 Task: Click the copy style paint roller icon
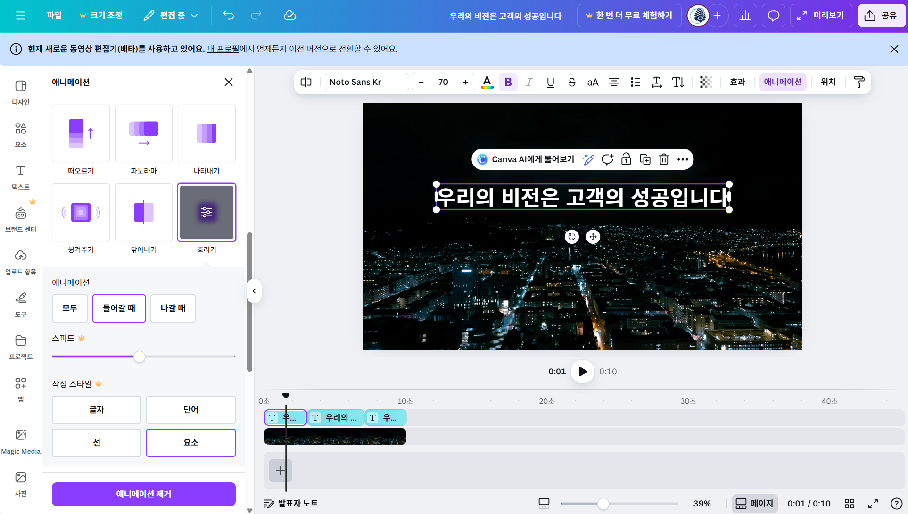859,82
